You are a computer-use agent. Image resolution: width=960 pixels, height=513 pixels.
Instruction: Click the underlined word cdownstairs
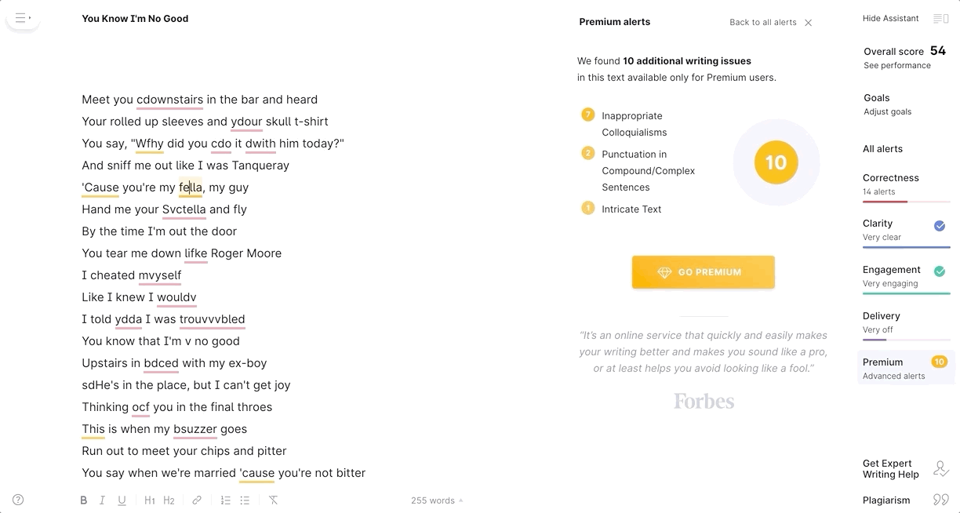170,100
